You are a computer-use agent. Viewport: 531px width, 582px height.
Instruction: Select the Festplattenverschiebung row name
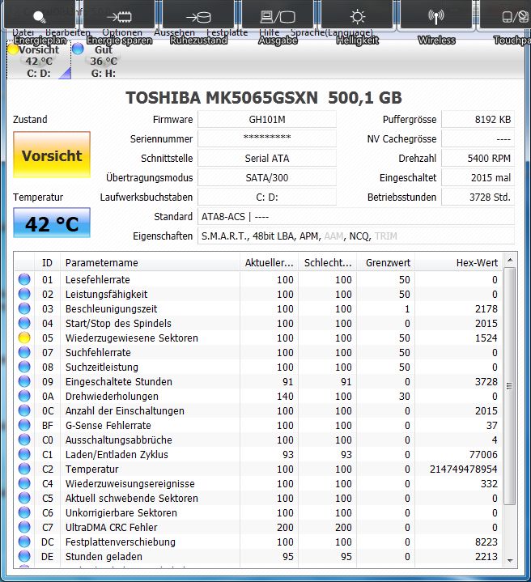(121, 542)
